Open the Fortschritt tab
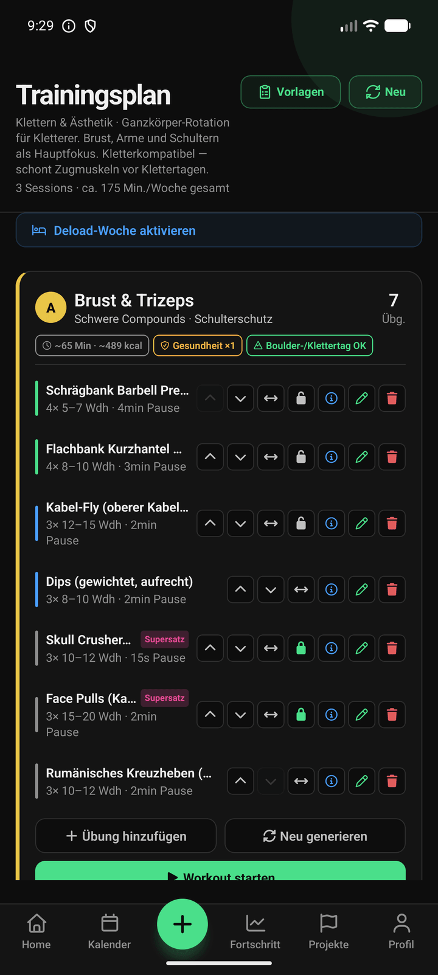 point(255,932)
